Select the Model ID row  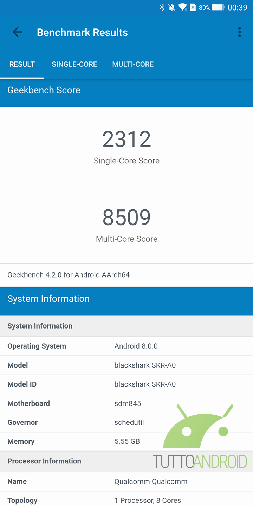coord(126,384)
